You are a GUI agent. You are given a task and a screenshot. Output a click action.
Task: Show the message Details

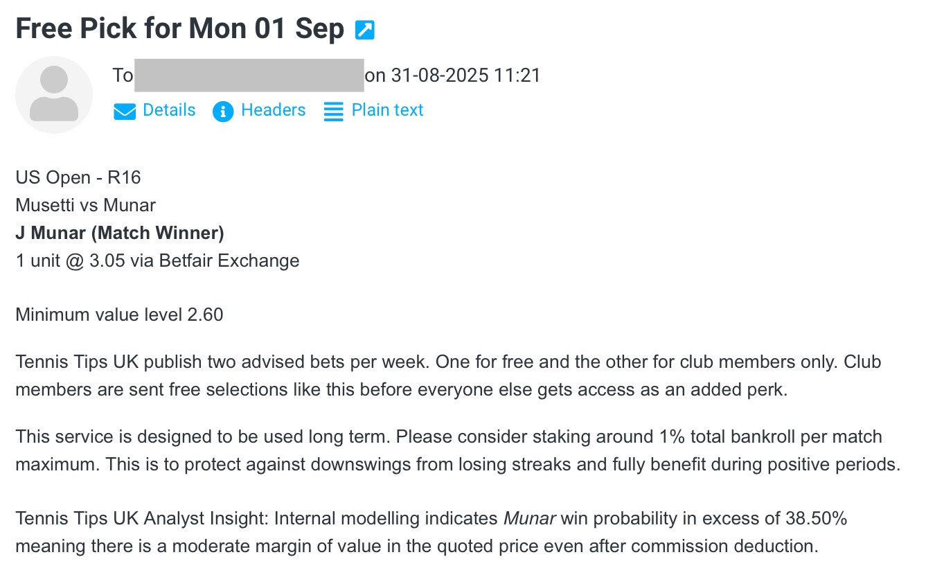(x=169, y=110)
